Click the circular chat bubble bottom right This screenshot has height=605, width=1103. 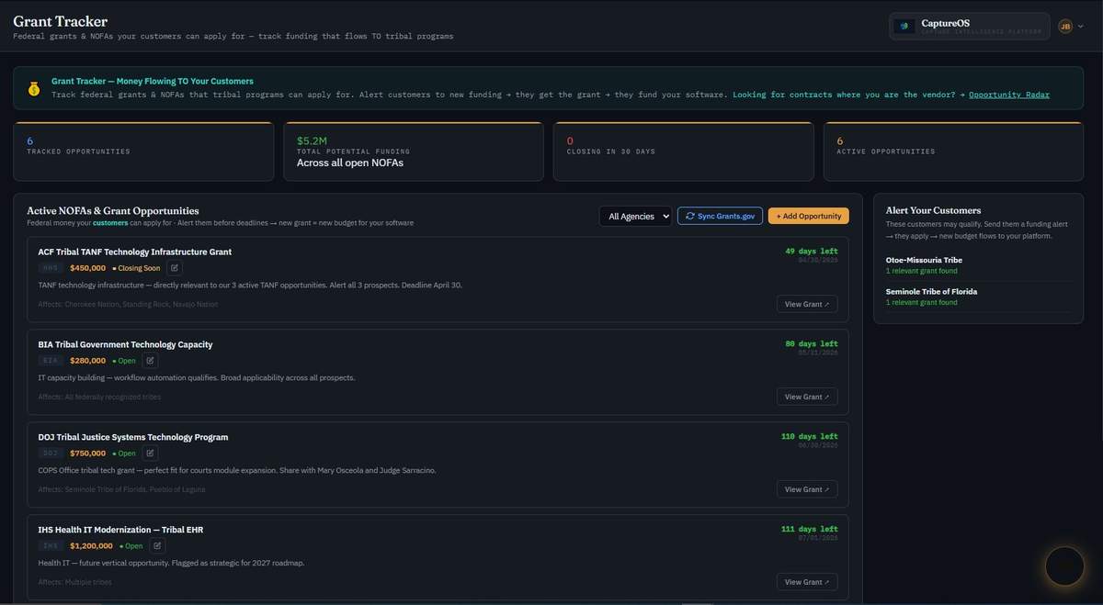1063,566
